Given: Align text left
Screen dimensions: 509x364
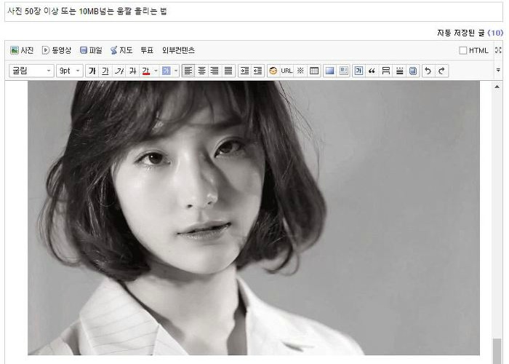Looking at the screenshot, I should tap(188, 71).
